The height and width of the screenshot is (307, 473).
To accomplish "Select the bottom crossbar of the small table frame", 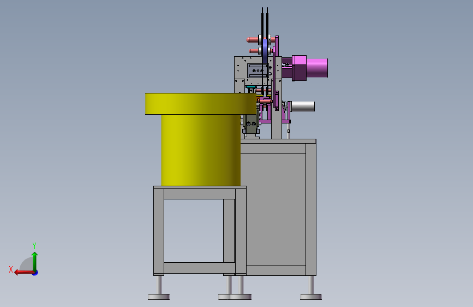I will (x=200, y=268).
